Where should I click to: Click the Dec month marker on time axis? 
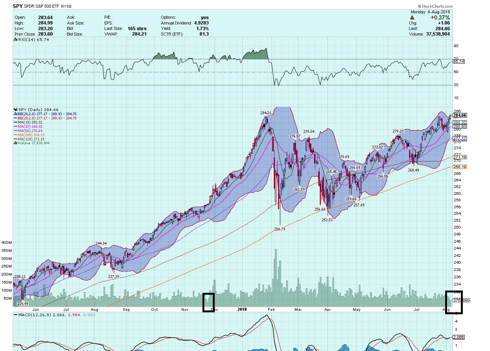pyautogui.click(x=214, y=309)
